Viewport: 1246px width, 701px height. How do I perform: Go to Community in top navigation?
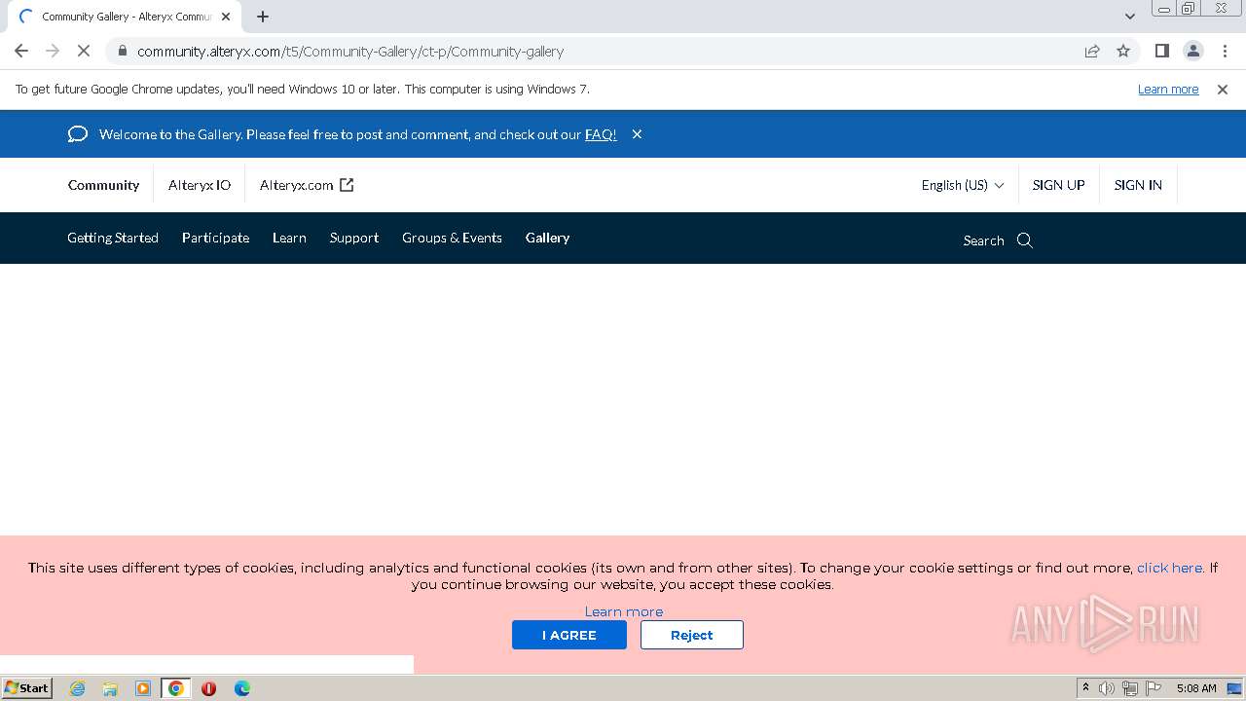click(103, 185)
